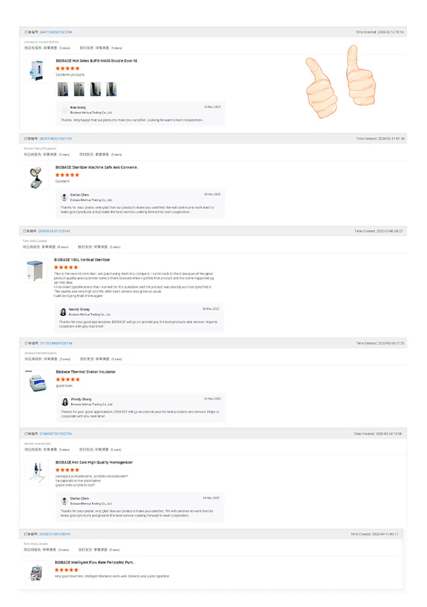Click Ken Wang's reviewer avatar

[65, 109]
